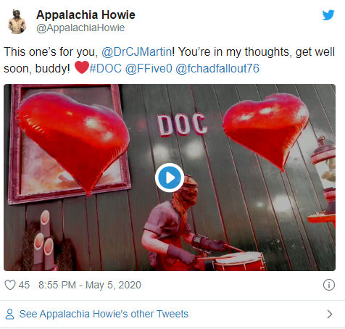
Task: Visit the @DrCJMartin mention
Action: [137, 51]
